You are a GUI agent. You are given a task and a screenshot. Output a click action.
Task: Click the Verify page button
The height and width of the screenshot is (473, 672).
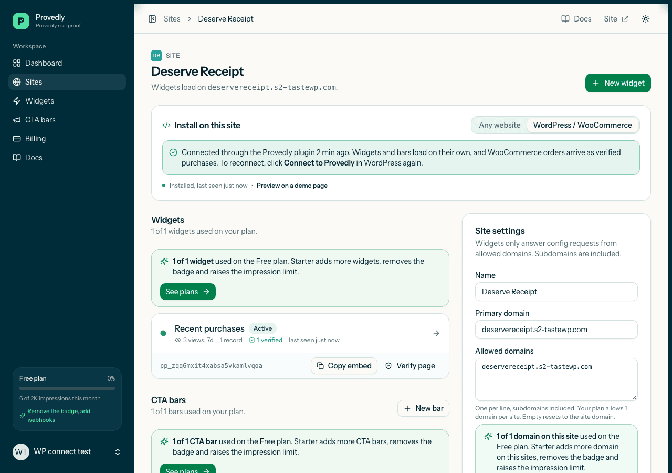[410, 366]
